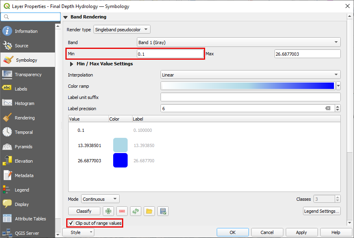Toggle Clip out of range values checkbox
This screenshot has width=354, height=238.
click(71, 223)
